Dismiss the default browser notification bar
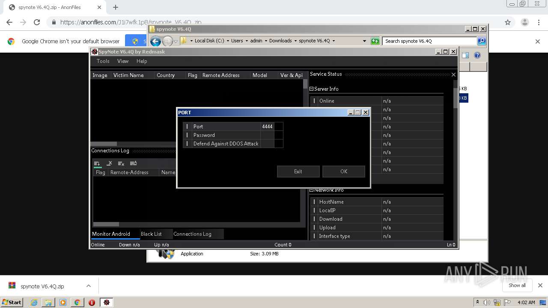Image resolution: width=548 pixels, height=308 pixels. click(538, 41)
